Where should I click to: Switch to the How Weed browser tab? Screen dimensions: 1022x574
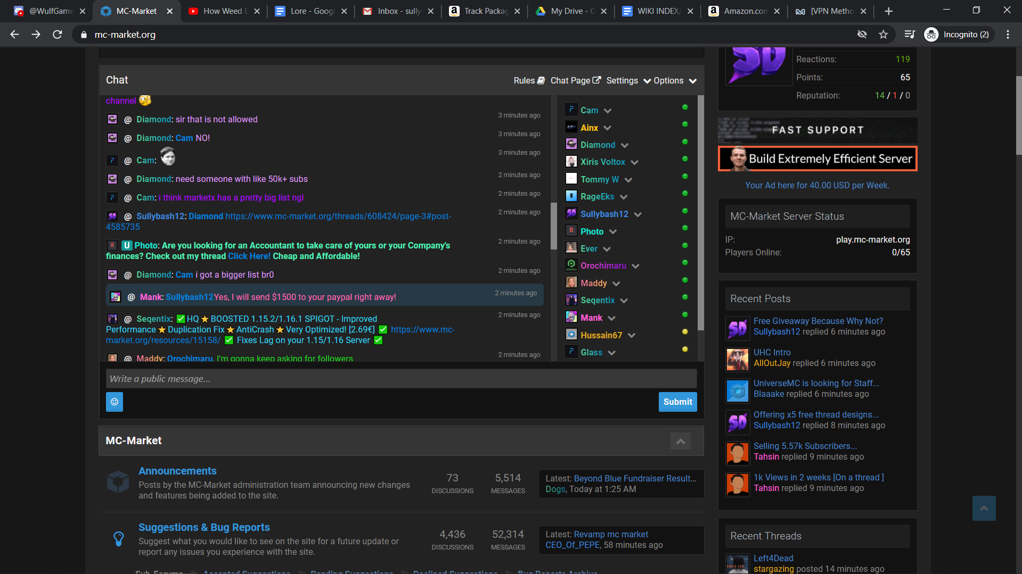(224, 11)
